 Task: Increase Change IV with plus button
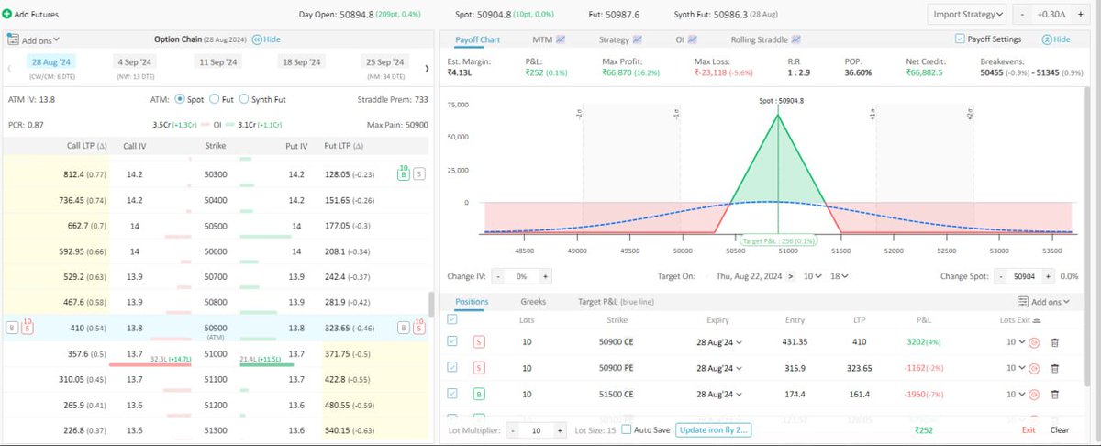(545, 275)
